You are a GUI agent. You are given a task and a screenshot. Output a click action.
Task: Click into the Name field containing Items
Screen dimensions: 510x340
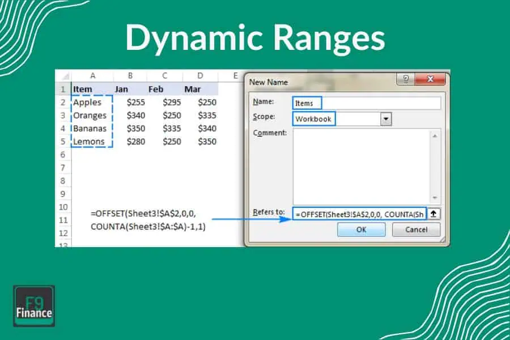coord(366,103)
